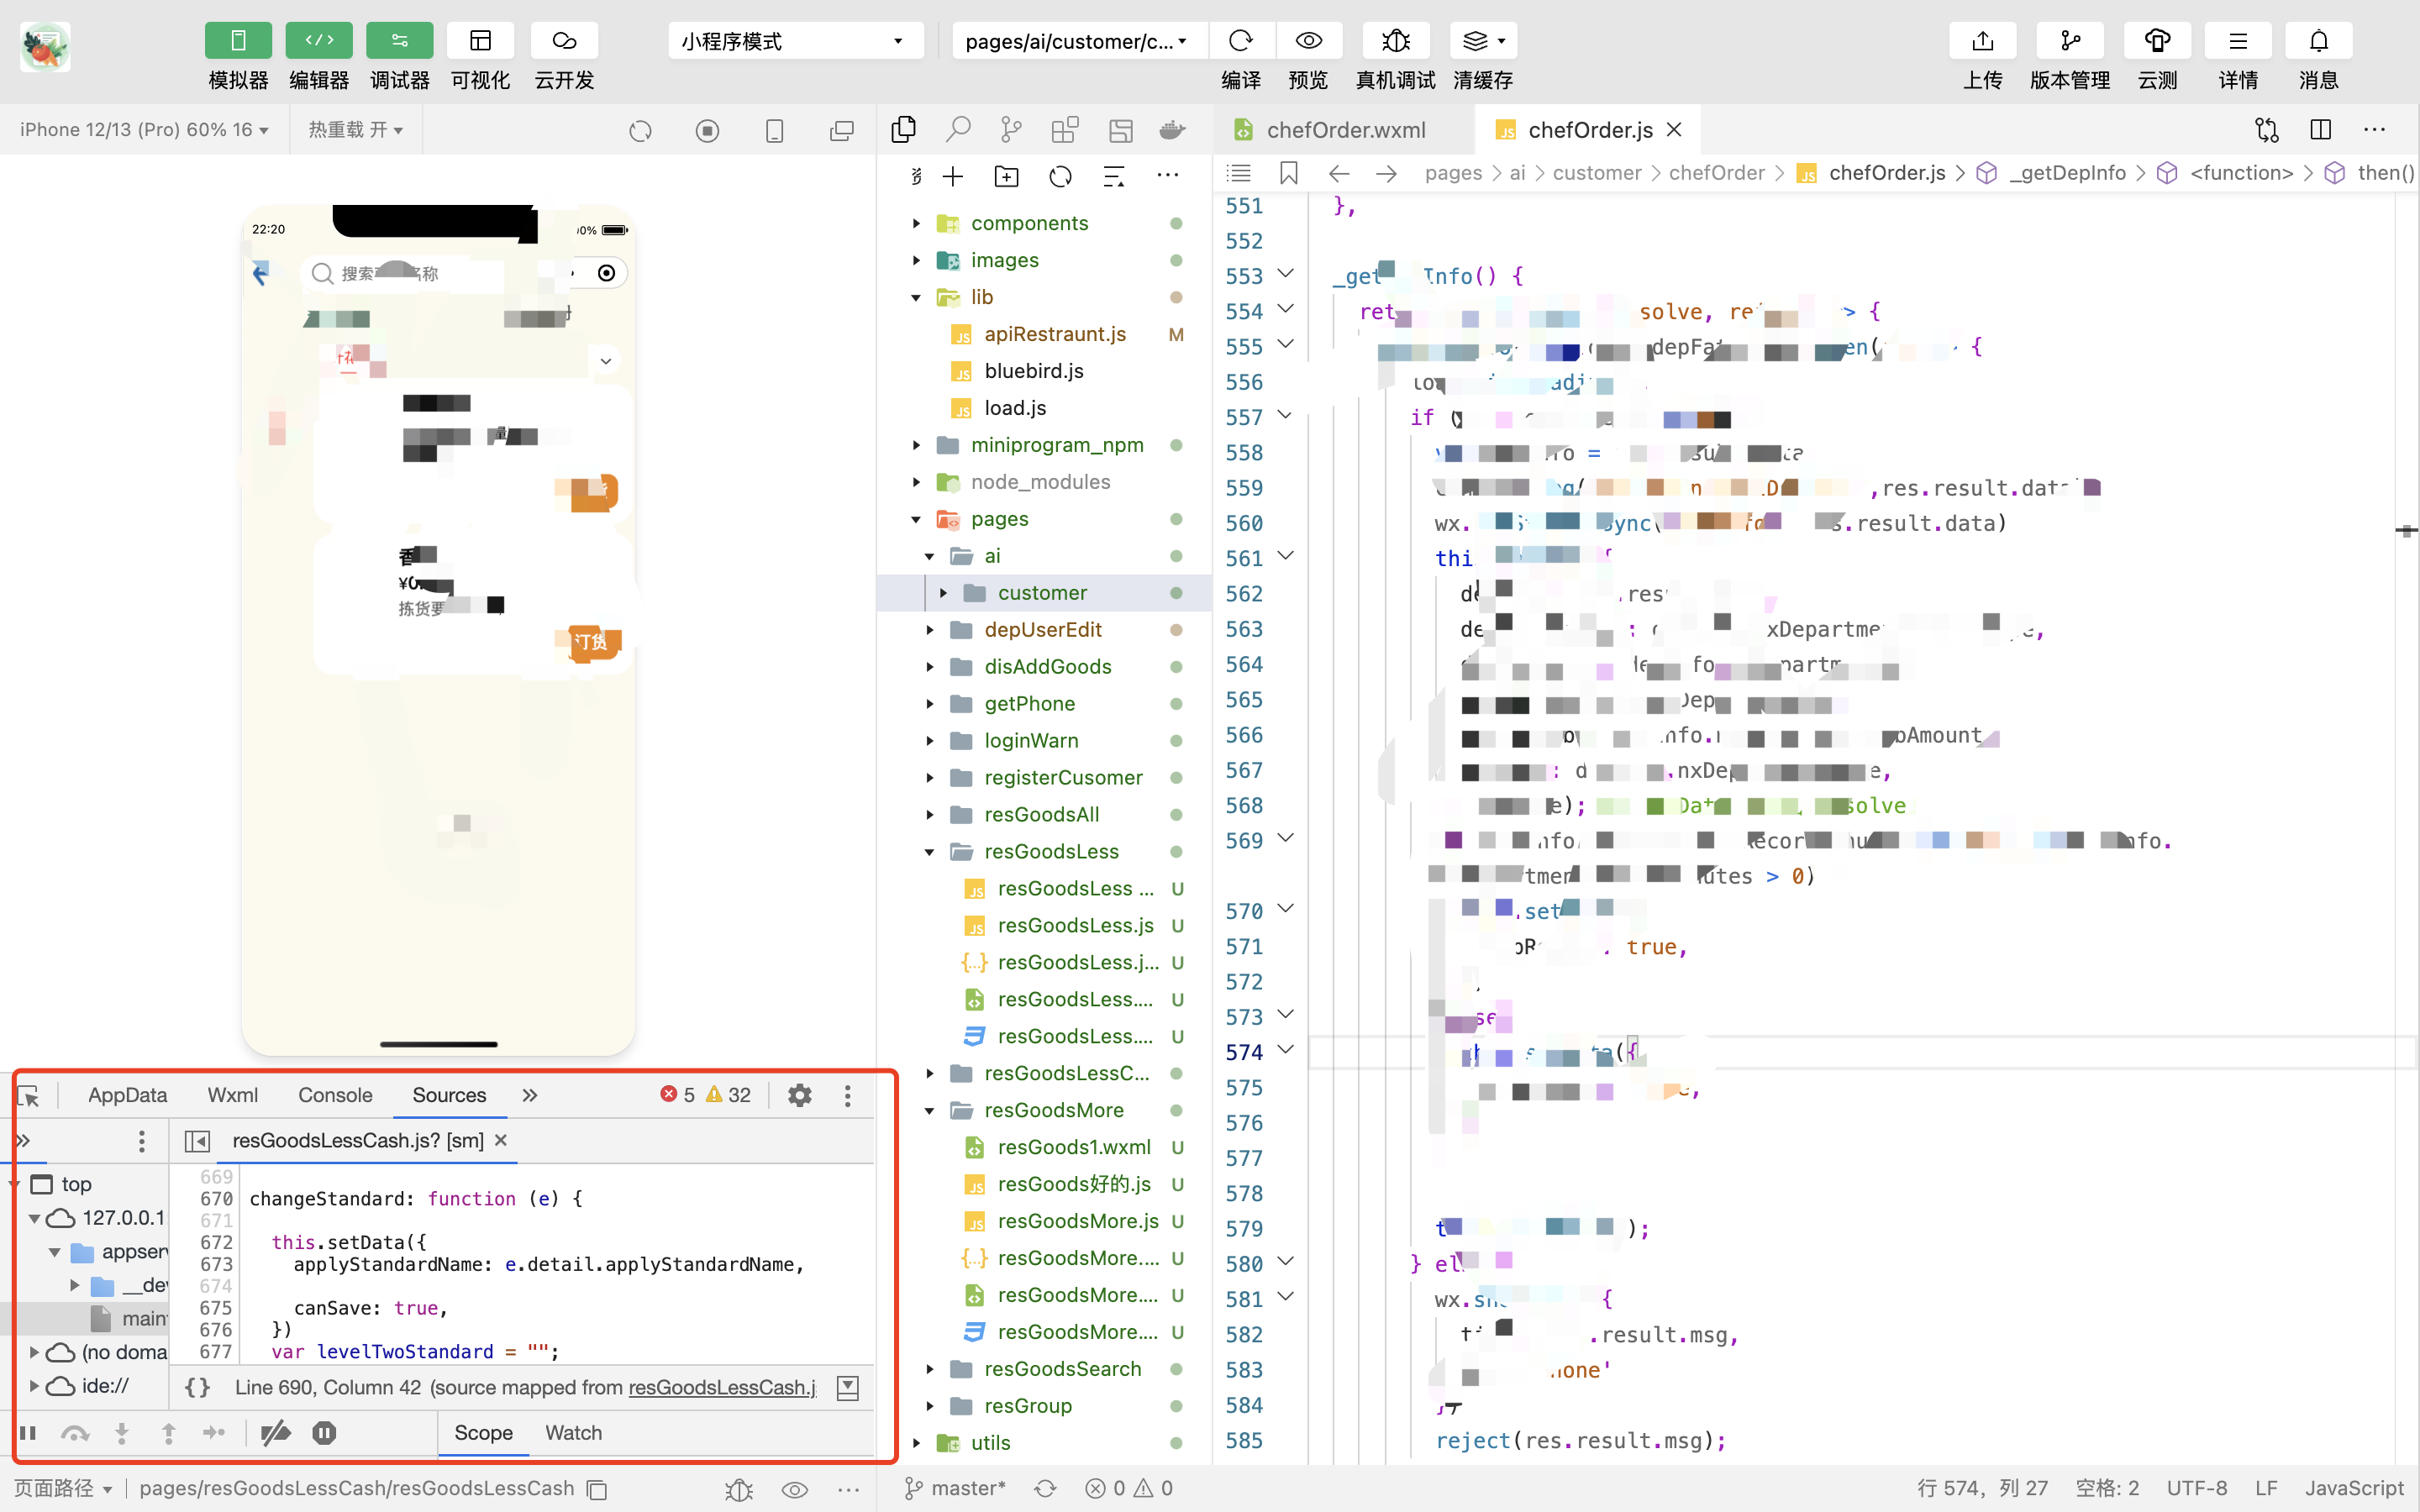Open version management (版本管理) icon
This screenshot has height=1512, width=2420.
[2069, 41]
